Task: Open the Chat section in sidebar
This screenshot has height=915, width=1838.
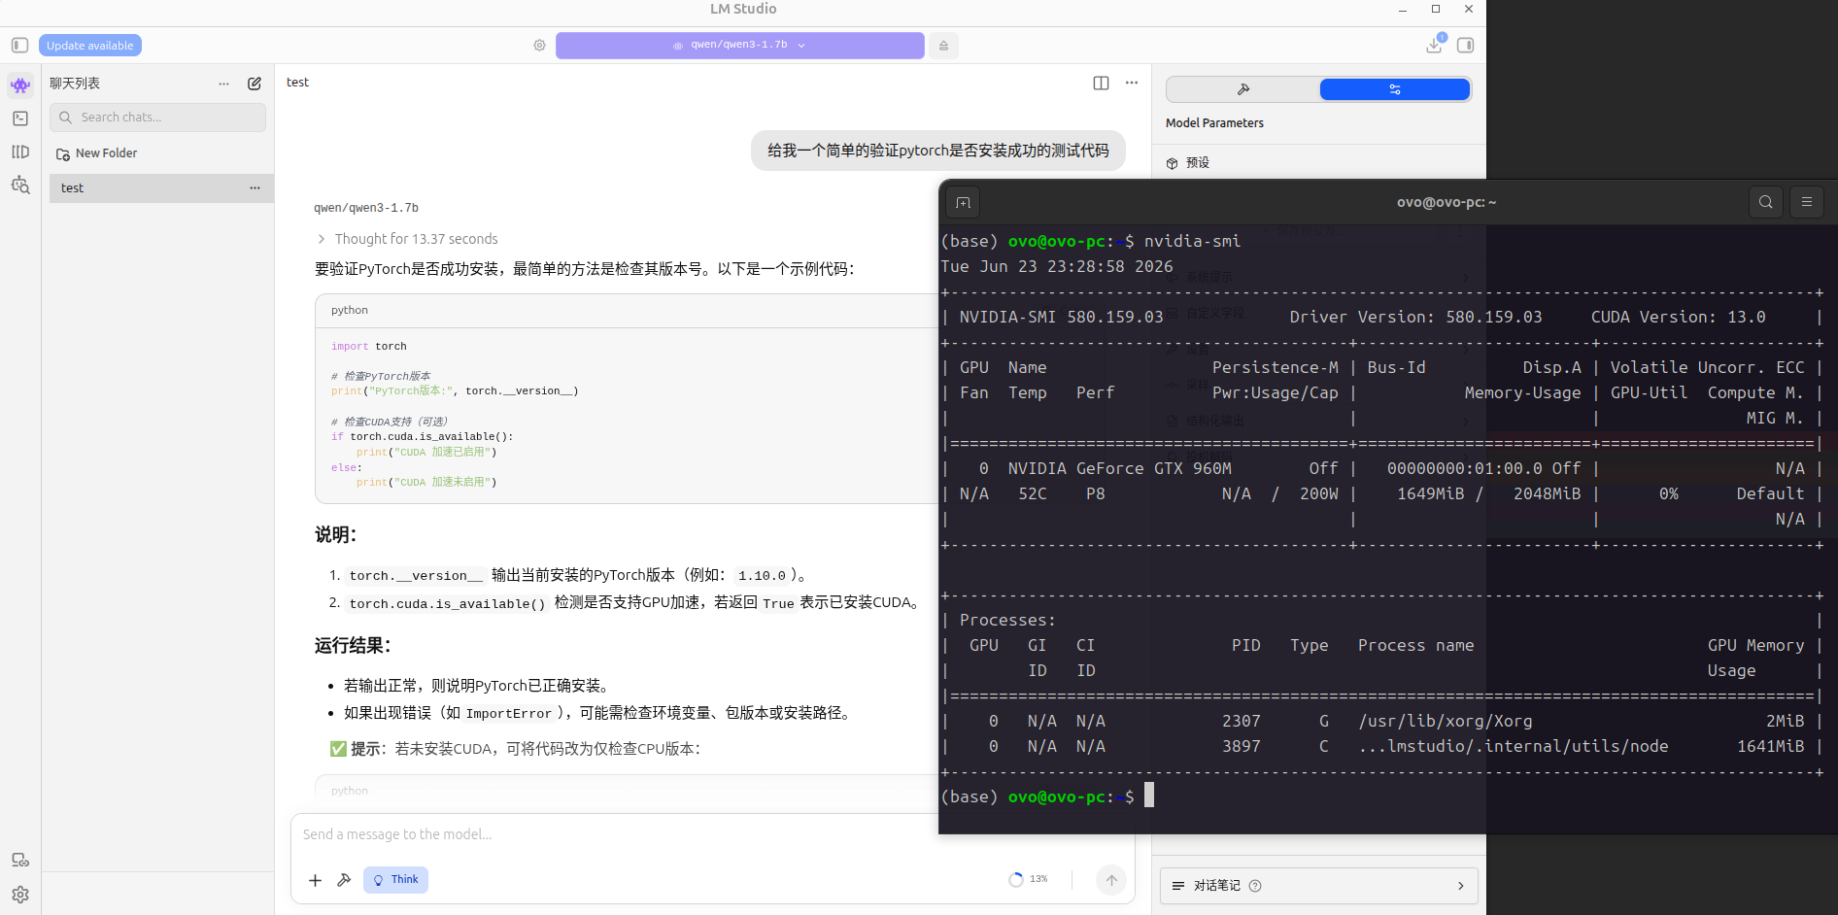Action: tap(20, 85)
